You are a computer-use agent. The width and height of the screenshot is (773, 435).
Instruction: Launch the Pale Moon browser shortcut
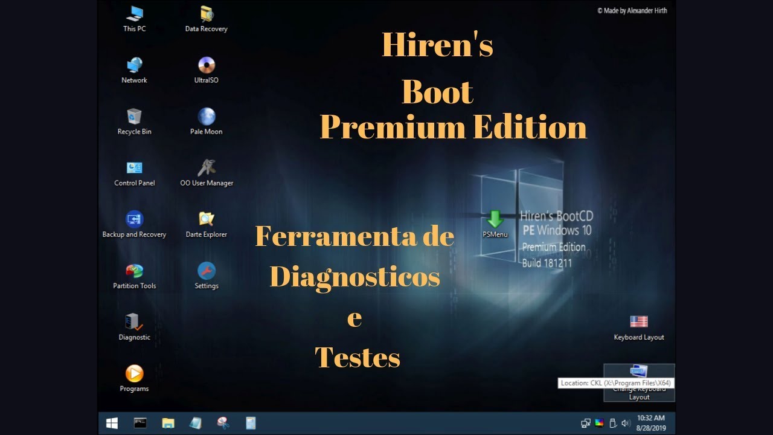[207, 121]
